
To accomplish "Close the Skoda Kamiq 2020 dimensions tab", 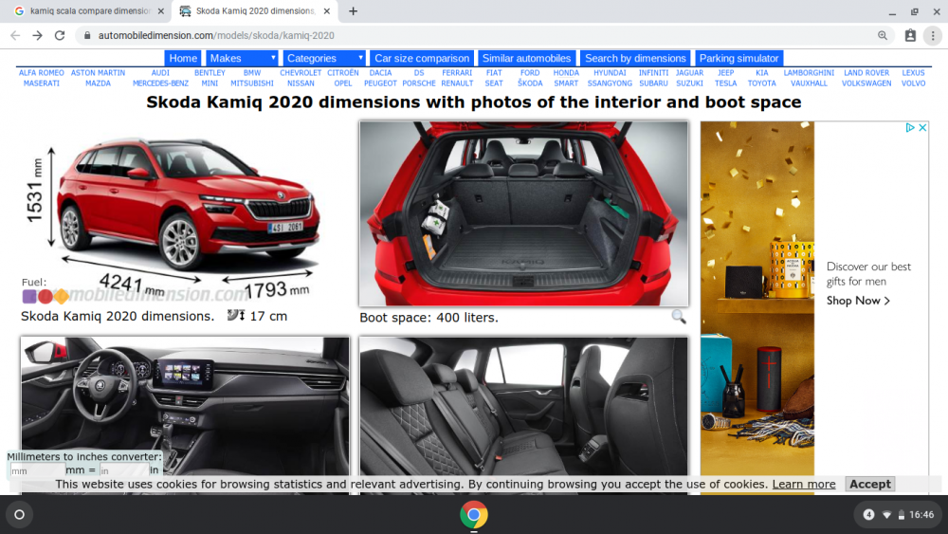I will coord(326,10).
